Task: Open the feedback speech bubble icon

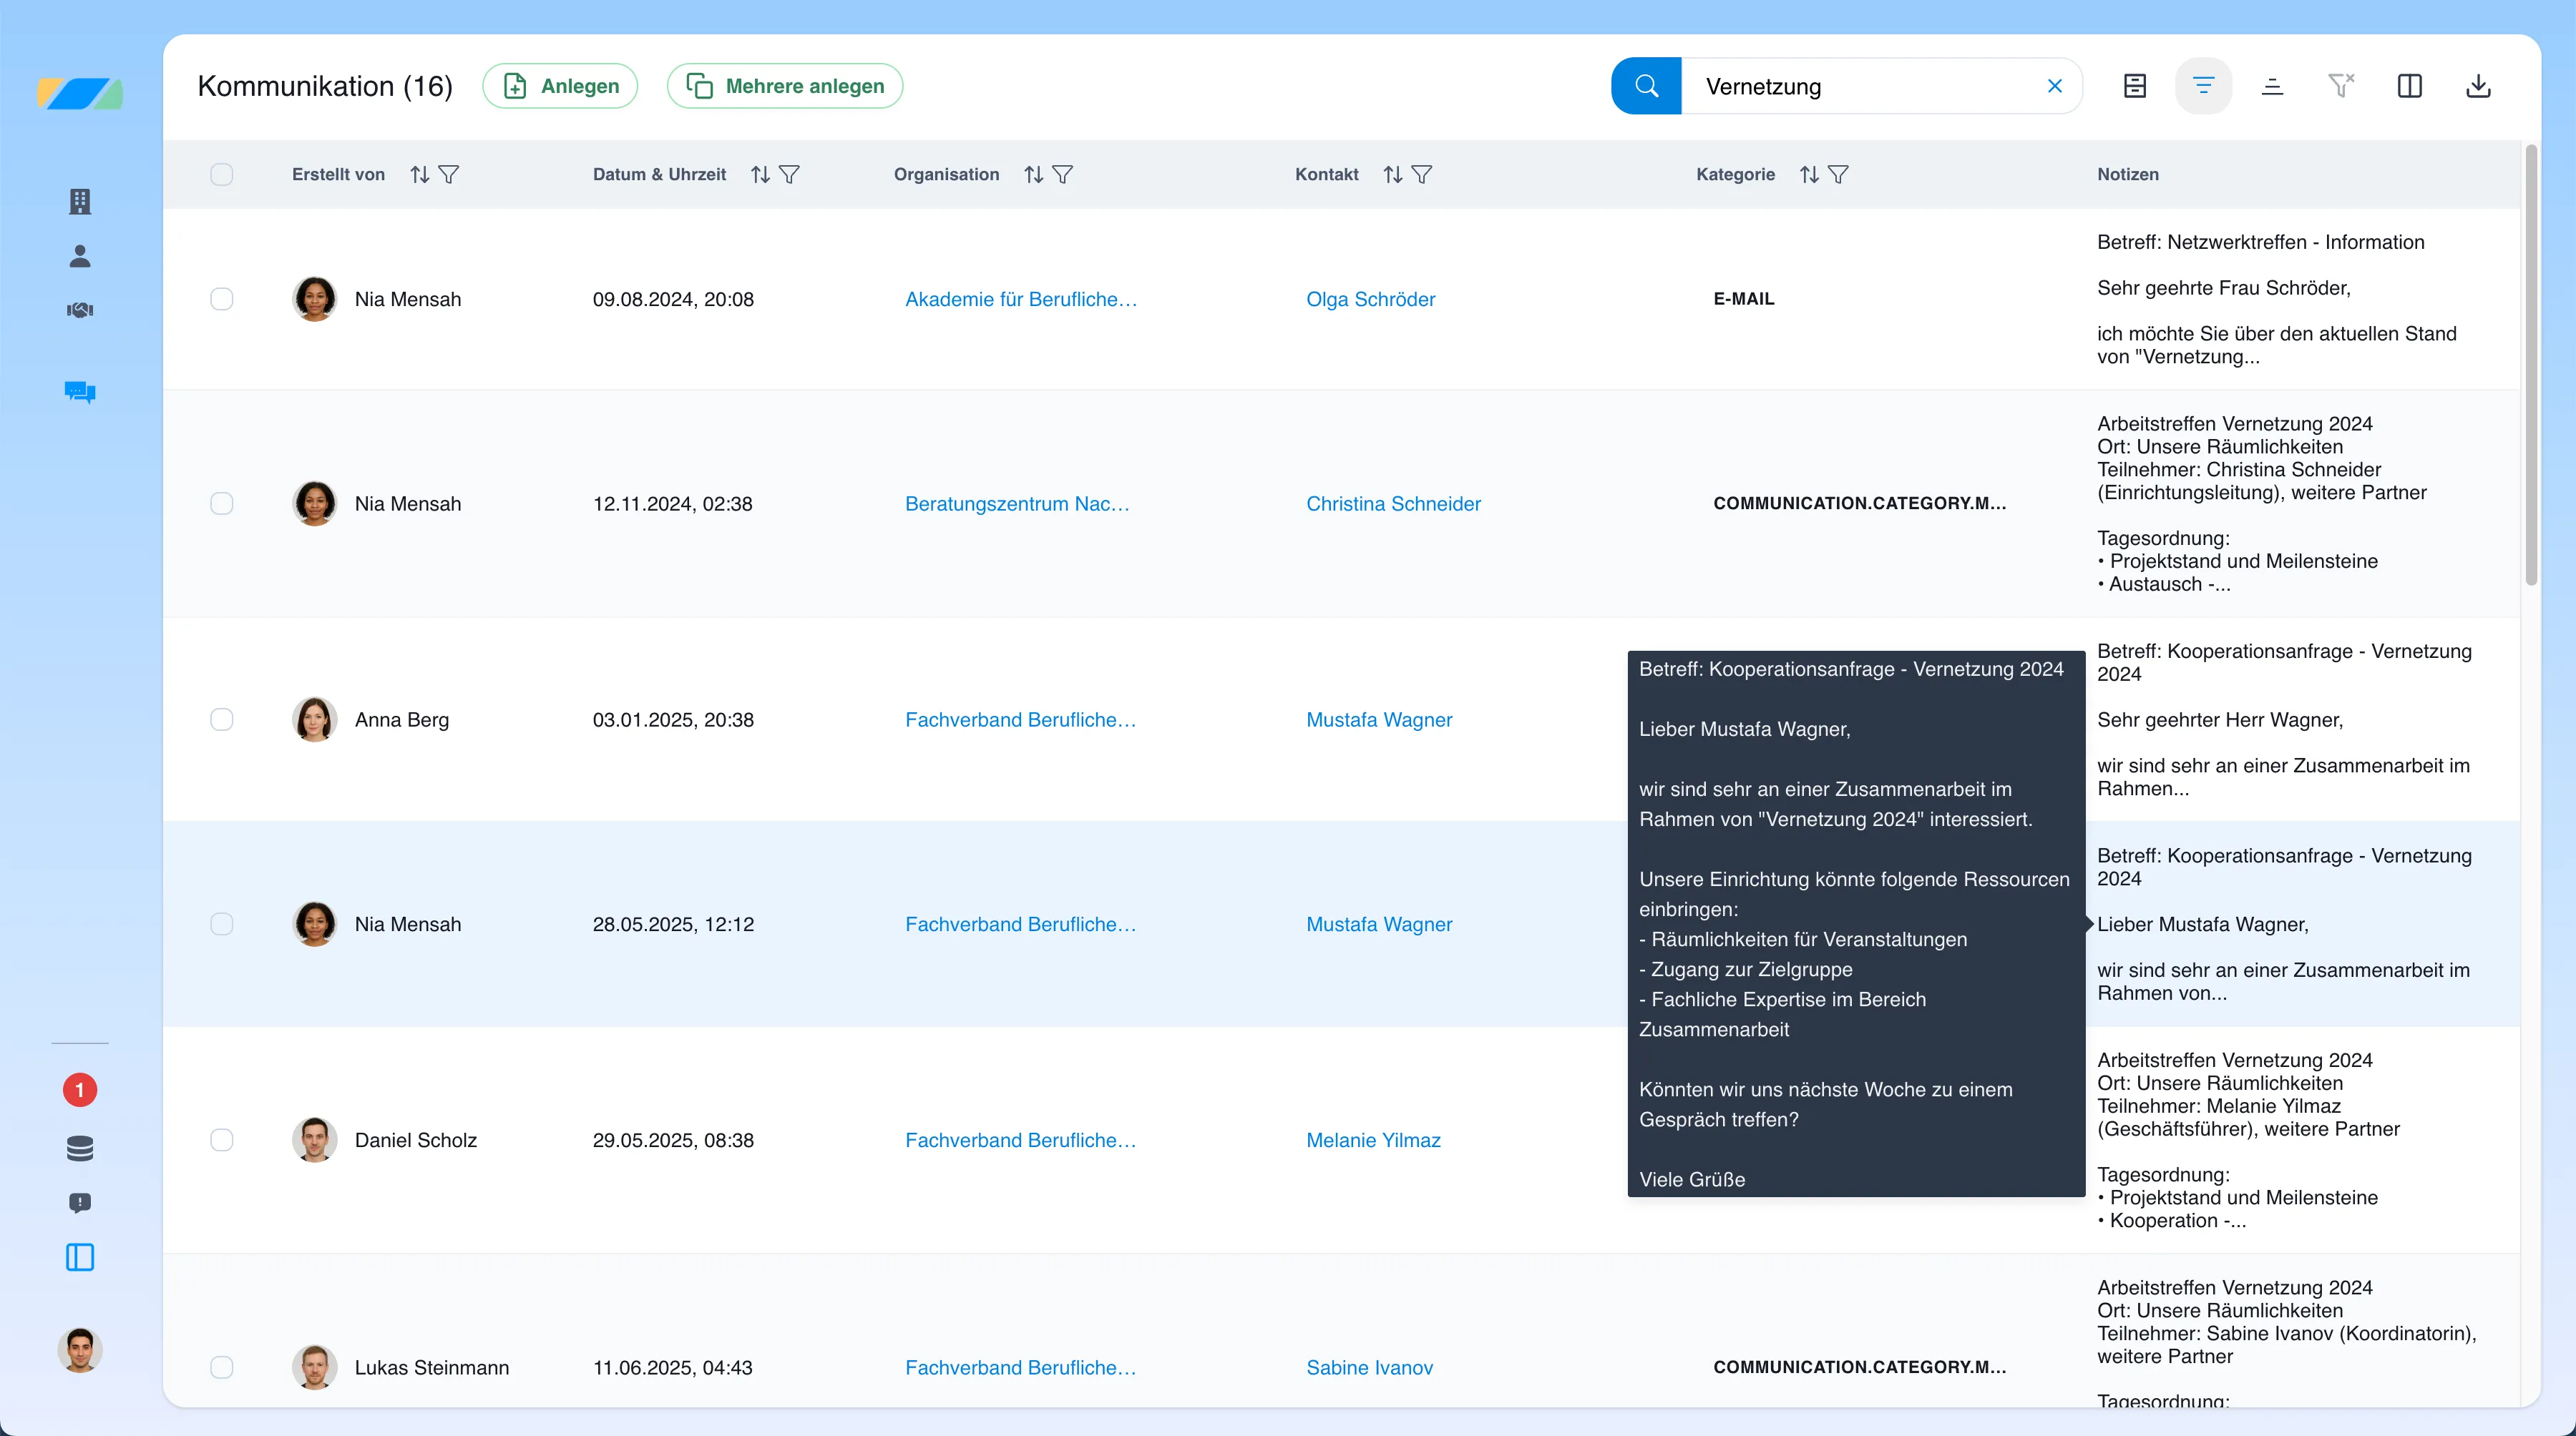Action: [x=80, y=1202]
